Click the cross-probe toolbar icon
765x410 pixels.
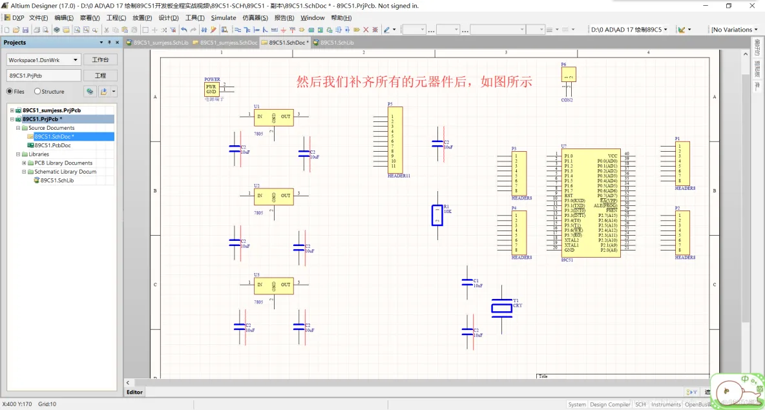pos(213,30)
